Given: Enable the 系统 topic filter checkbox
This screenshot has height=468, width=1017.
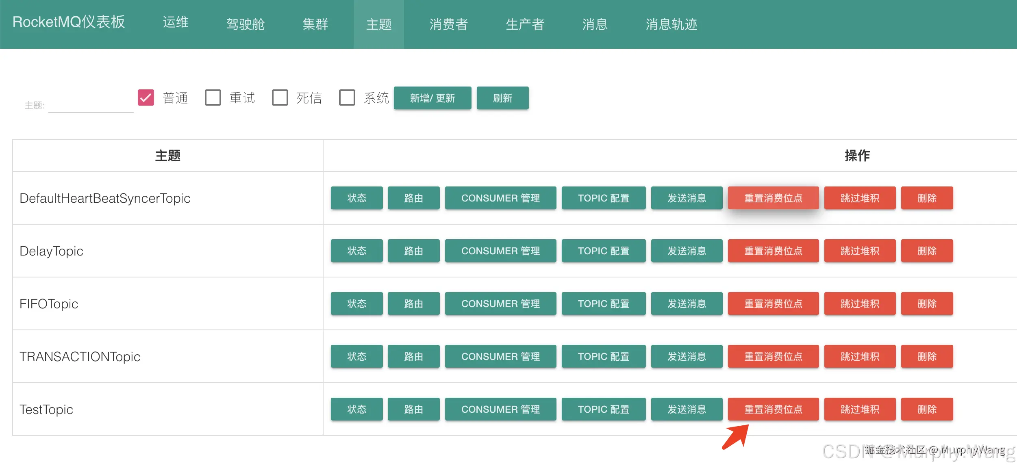Looking at the screenshot, I should (347, 97).
